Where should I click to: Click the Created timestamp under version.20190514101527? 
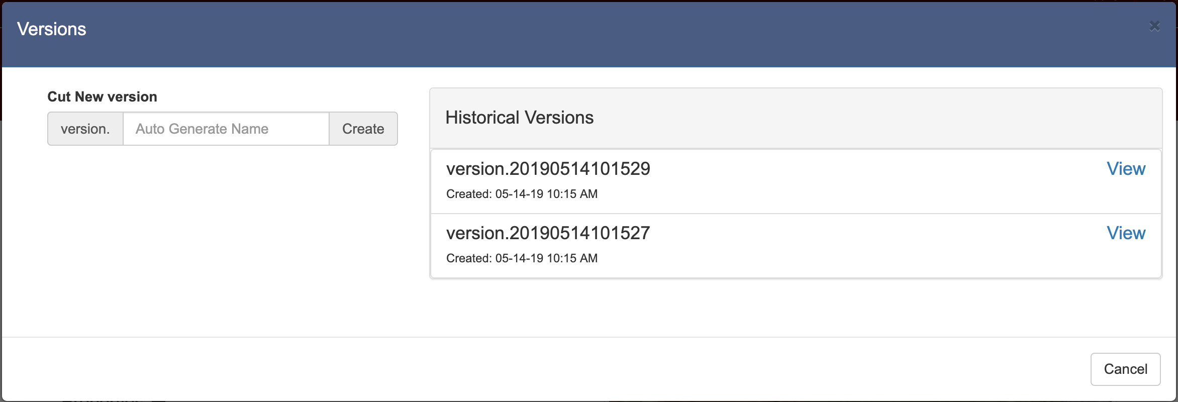tap(522, 258)
